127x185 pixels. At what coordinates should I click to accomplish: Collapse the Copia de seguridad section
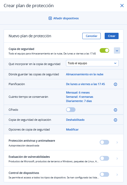pyautogui.click(x=117, y=50)
